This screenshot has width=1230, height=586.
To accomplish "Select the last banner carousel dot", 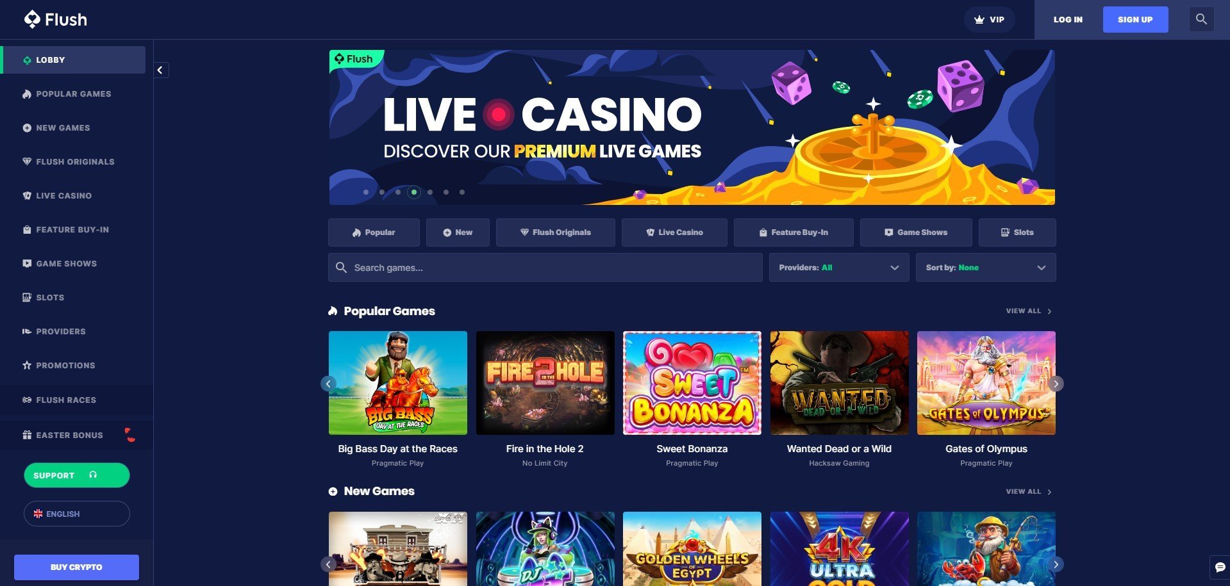I will pos(462,192).
